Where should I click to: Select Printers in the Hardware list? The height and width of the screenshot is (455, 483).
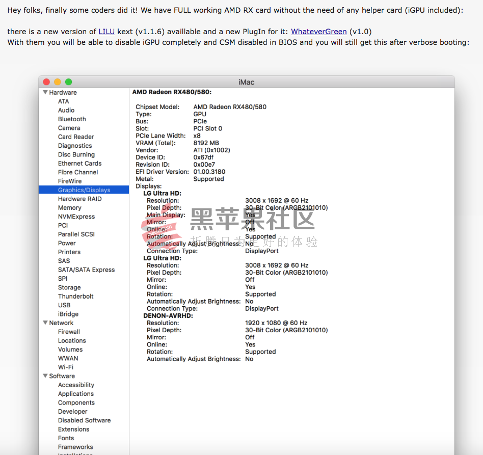tap(69, 252)
